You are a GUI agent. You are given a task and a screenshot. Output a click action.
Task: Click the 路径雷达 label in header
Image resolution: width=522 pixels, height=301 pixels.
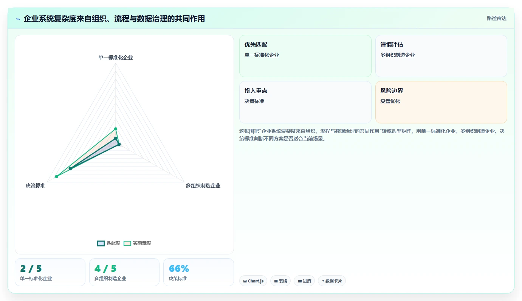coord(496,18)
